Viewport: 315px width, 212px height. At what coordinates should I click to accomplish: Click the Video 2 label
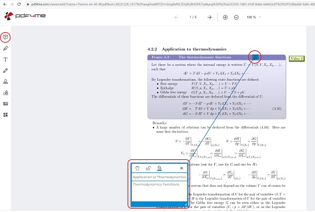point(297,58)
